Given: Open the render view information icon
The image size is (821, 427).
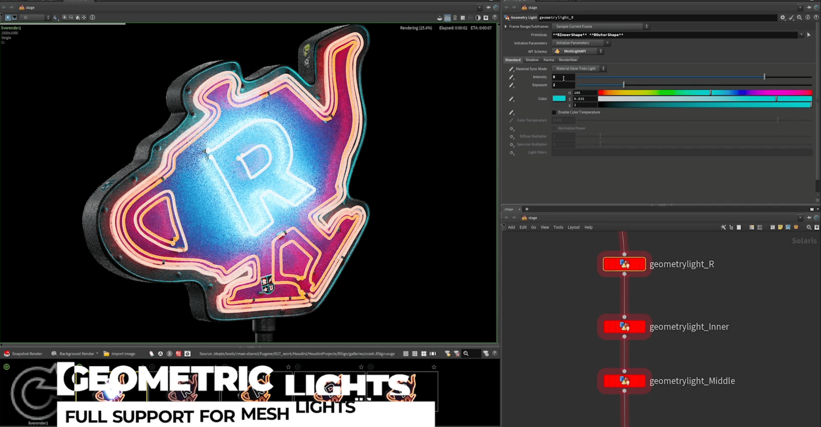Looking at the screenshot, I should [92, 18].
